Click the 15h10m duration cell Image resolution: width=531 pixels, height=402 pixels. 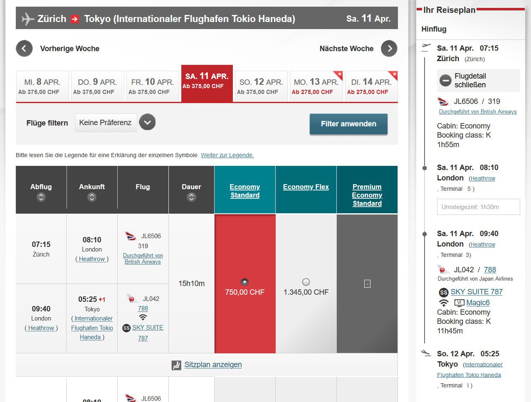click(x=191, y=284)
